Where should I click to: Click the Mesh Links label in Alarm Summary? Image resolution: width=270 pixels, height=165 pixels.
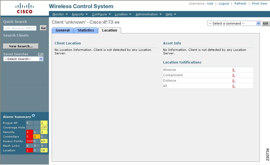(11, 146)
